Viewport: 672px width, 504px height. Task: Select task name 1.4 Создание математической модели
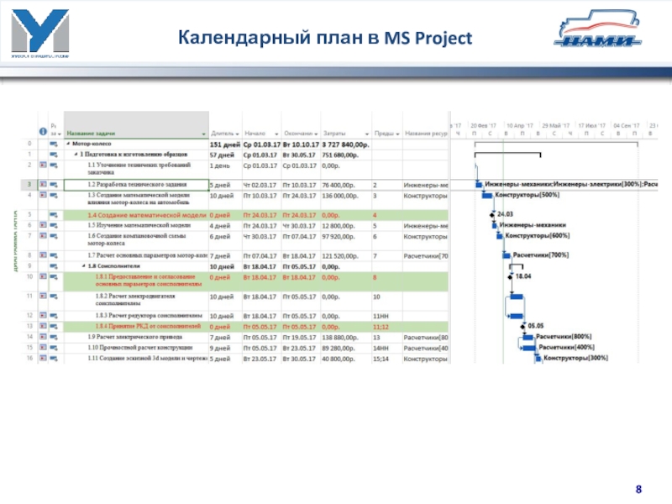coord(147,215)
